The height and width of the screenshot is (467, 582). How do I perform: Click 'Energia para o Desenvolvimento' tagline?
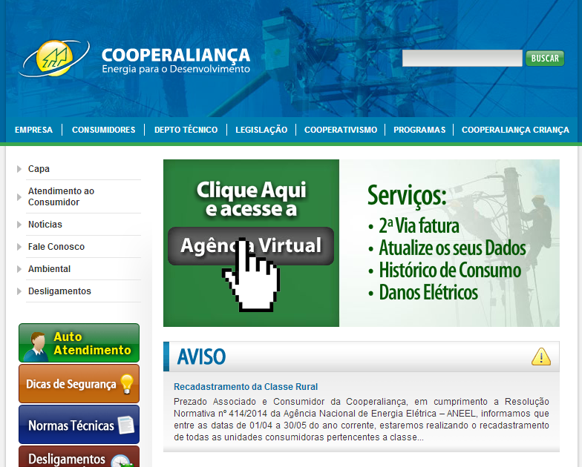(176, 69)
